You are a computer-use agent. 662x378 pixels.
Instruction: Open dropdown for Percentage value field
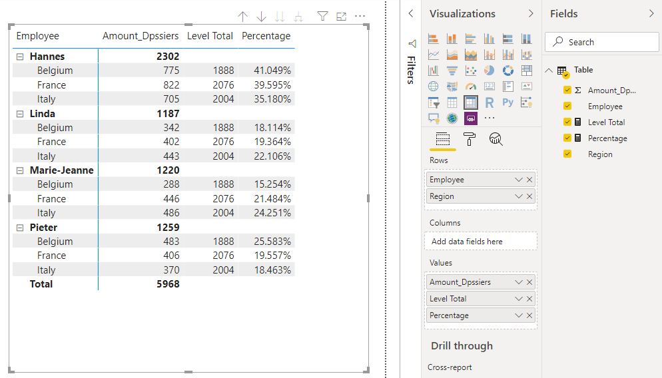click(519, 315)
